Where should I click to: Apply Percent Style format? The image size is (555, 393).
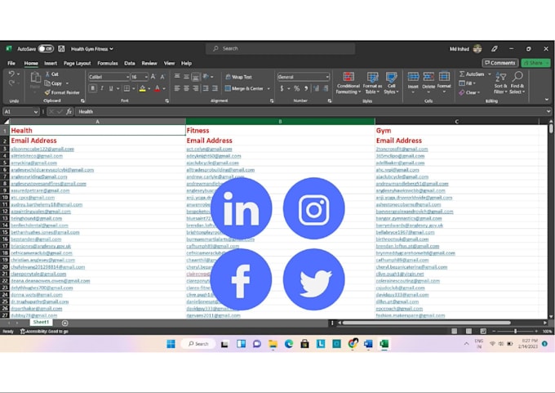tap(296, 88)
